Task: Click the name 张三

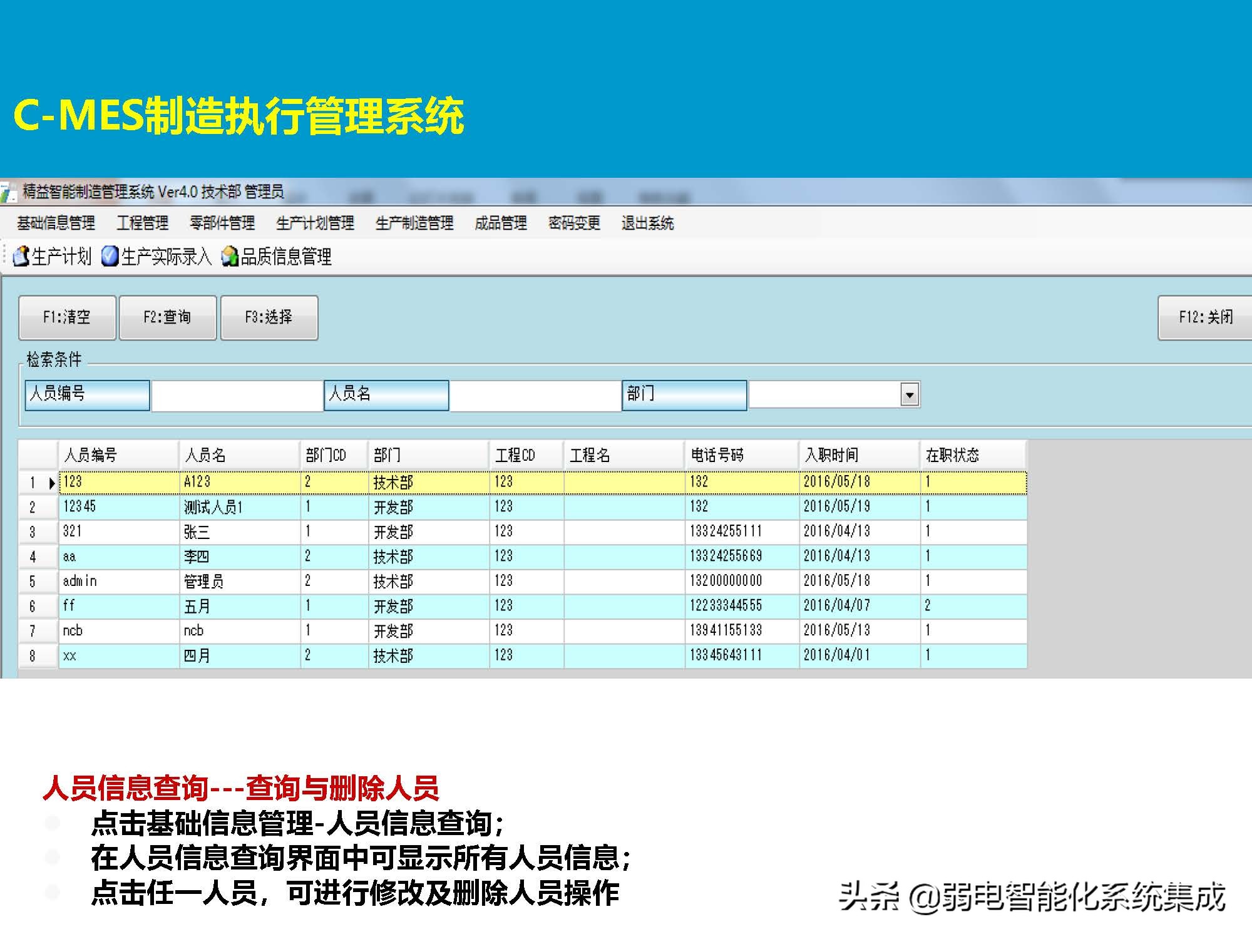Action: pyautogui.click(x=240, y=531)
